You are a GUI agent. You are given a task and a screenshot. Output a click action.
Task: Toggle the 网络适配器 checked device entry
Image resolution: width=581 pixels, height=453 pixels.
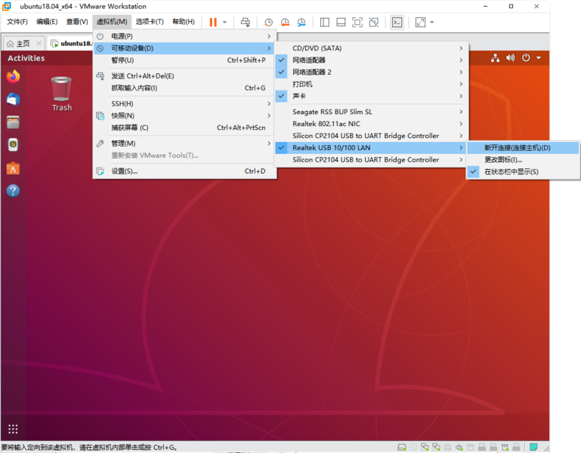coord(371,60)
